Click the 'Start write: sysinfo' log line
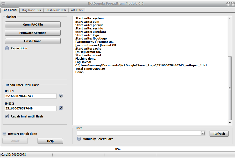235x158 pixels. (x=89, y=28)
